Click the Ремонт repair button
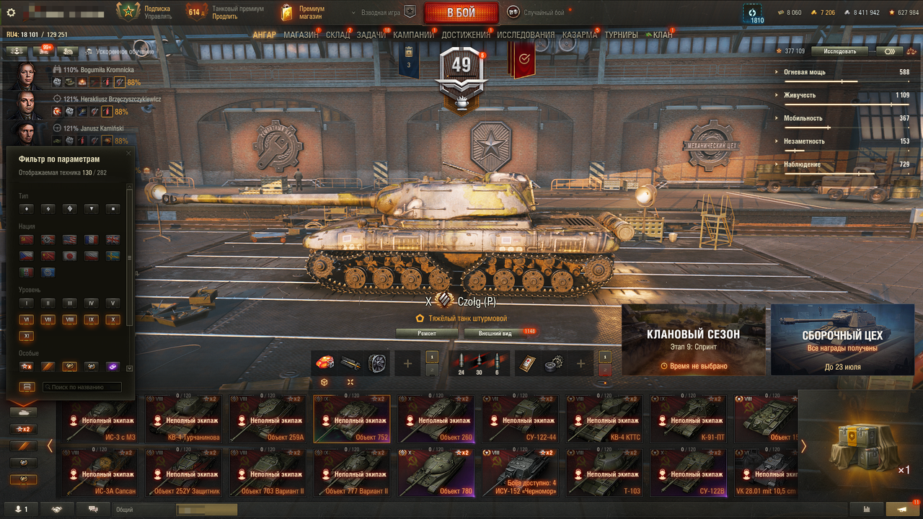This screenshot has height=519, width=923. coord(427,333)
